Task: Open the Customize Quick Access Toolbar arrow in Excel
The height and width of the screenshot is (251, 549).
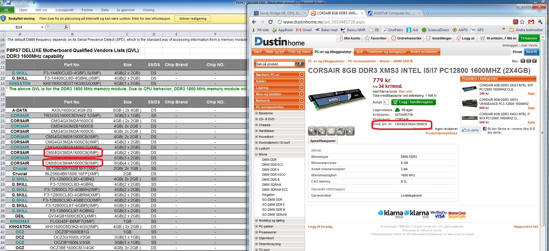Action: tap(34, 3)
